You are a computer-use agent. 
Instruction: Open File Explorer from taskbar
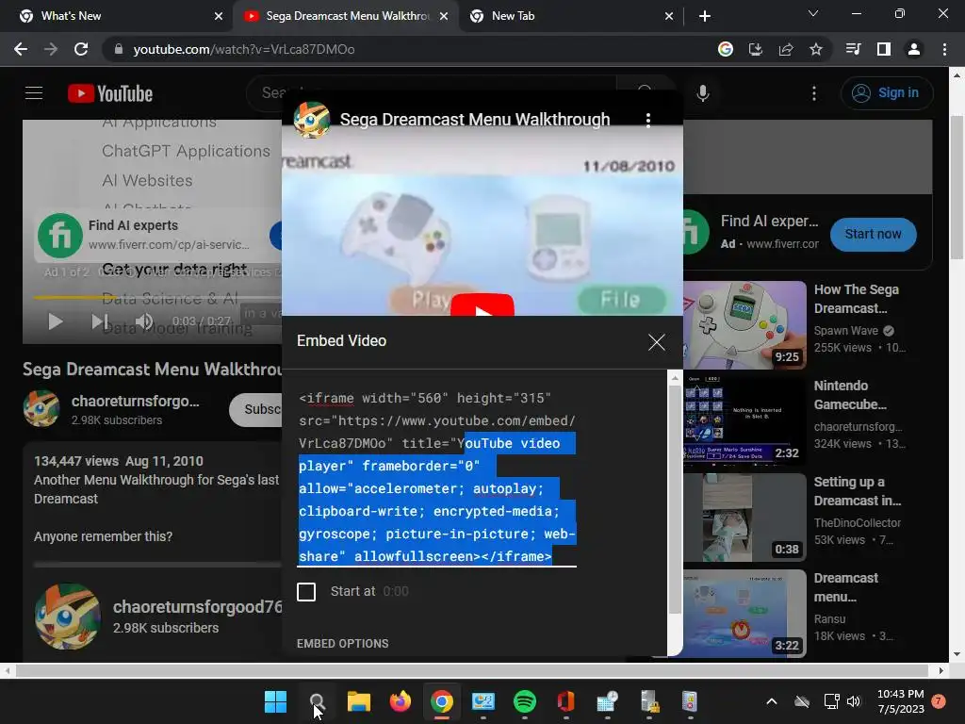tap(359, 701)
